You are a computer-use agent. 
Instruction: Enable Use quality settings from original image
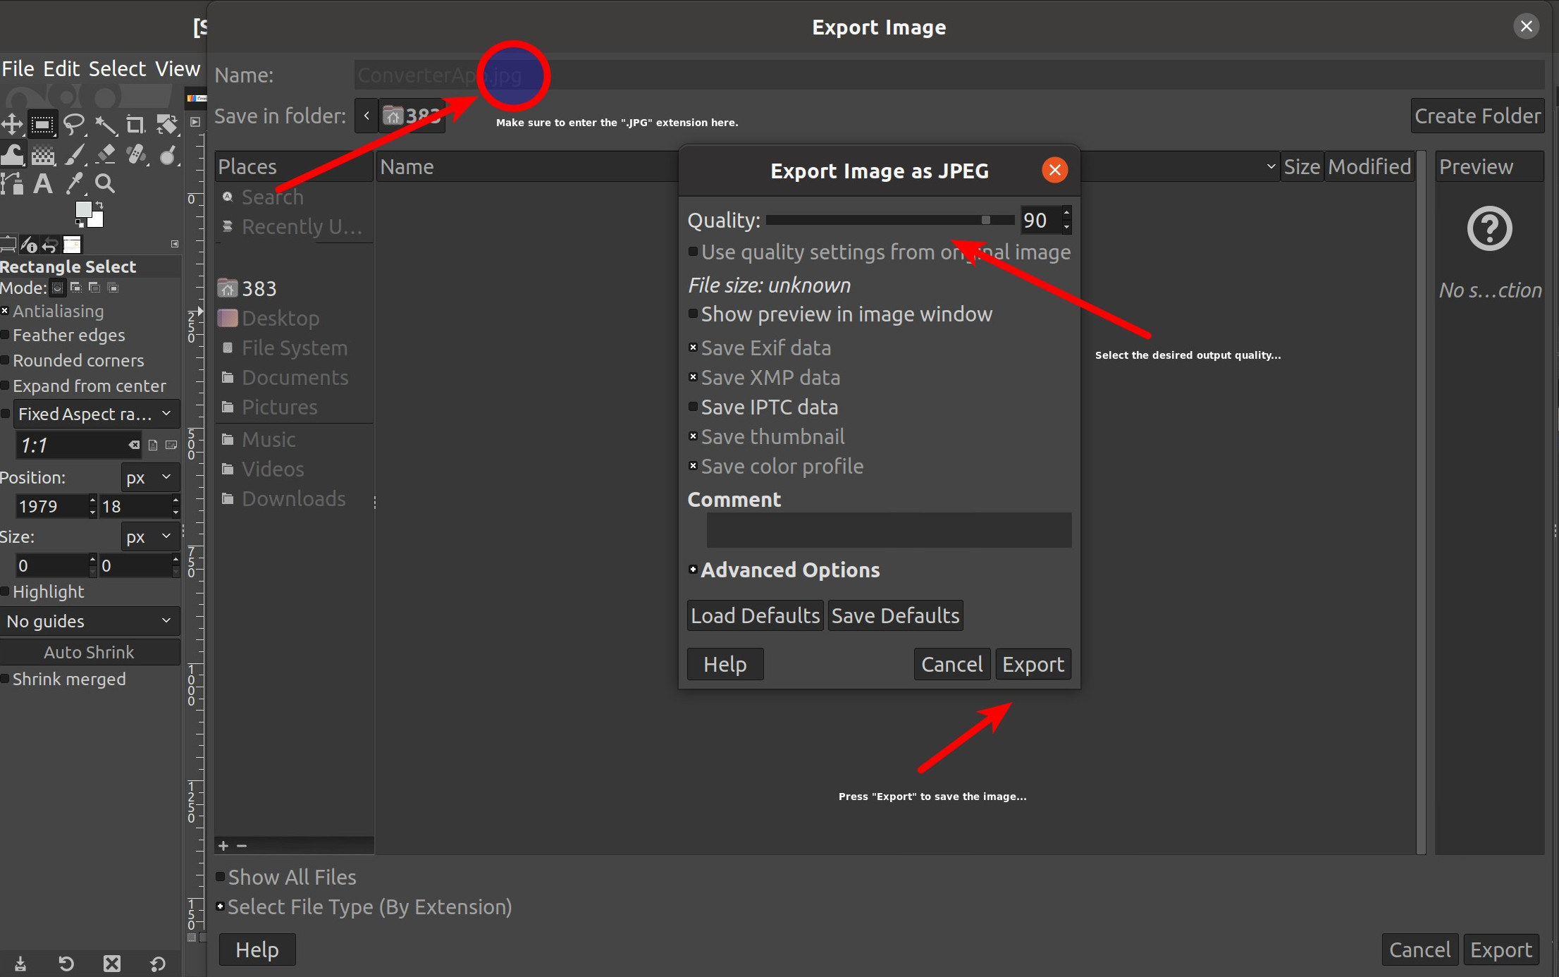pyautogui.click(x=692, y=252)
